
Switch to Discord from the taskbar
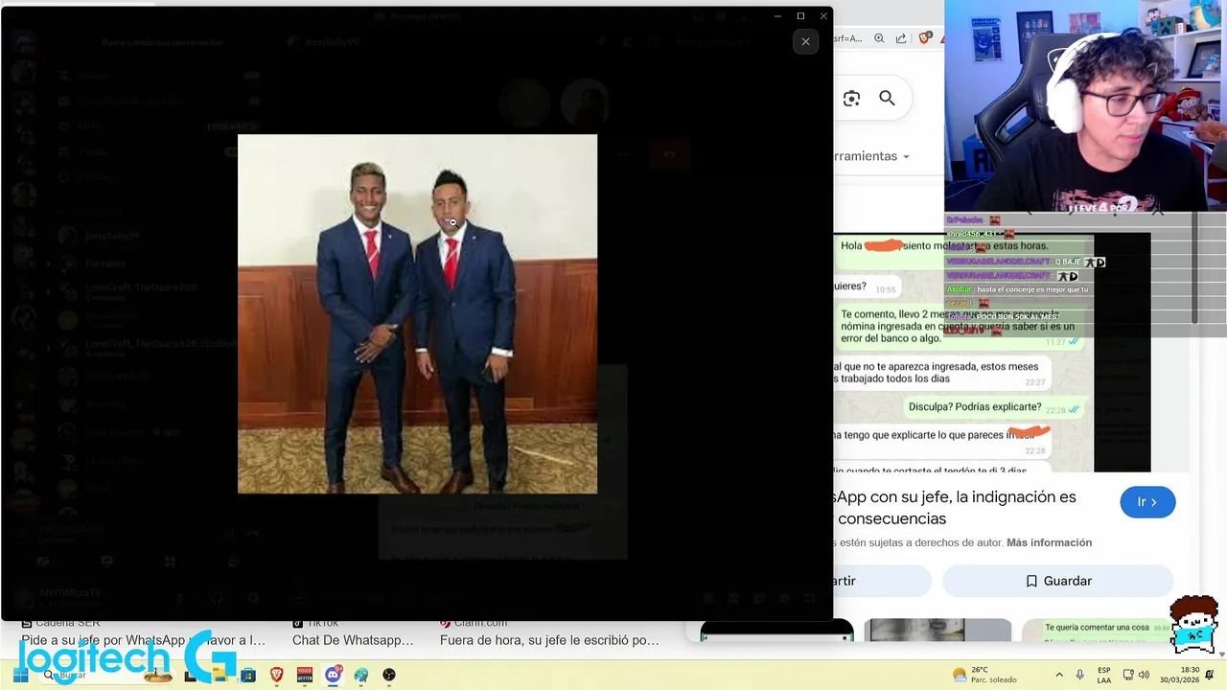tap(333, 675)
